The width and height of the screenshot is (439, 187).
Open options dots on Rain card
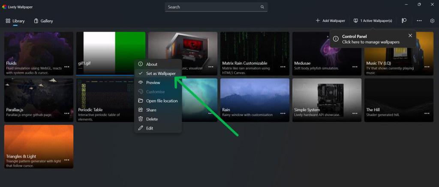(283, 113)
